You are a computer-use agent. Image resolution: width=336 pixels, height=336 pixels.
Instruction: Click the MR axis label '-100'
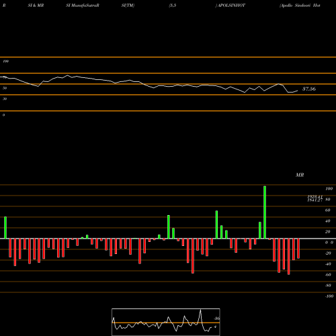(x=329, y=296)
